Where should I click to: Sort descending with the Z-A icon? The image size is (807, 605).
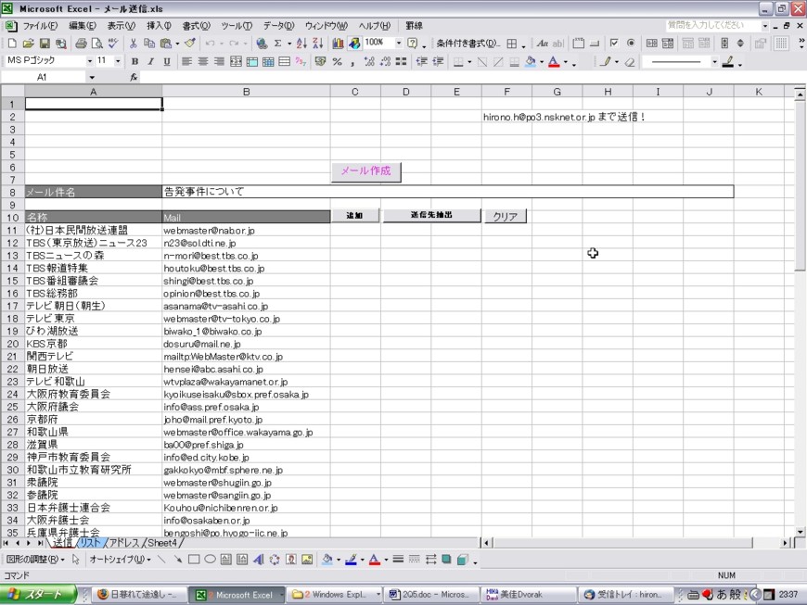(x=318, y=44)
